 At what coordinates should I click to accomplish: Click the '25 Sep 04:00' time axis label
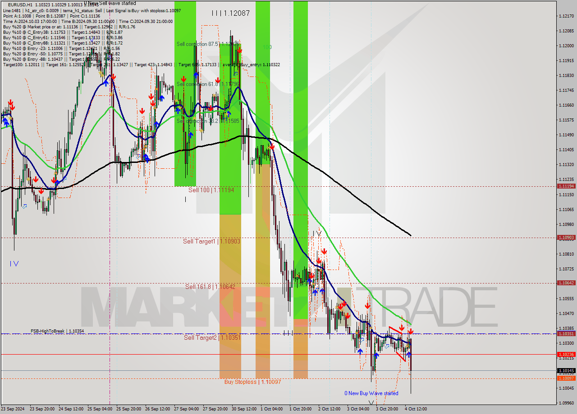coord(100,409)
